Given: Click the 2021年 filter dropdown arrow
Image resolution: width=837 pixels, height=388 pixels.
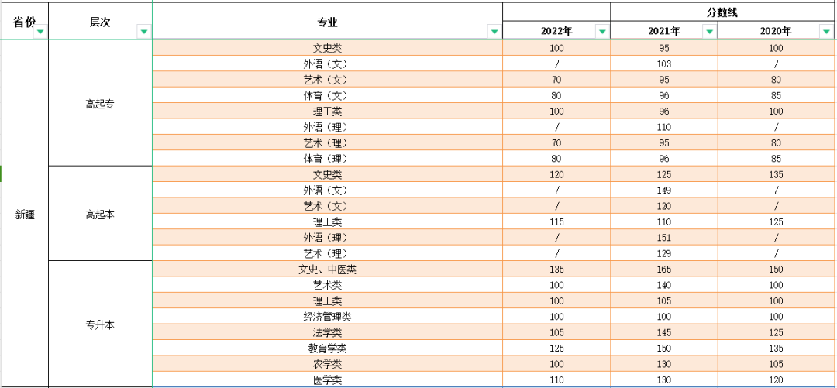Looking at the screenshot, I should 708,32.
